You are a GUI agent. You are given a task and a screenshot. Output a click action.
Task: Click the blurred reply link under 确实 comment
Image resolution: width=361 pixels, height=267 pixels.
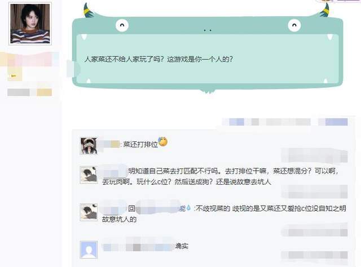pyautogui.click(x=315, y=255)
